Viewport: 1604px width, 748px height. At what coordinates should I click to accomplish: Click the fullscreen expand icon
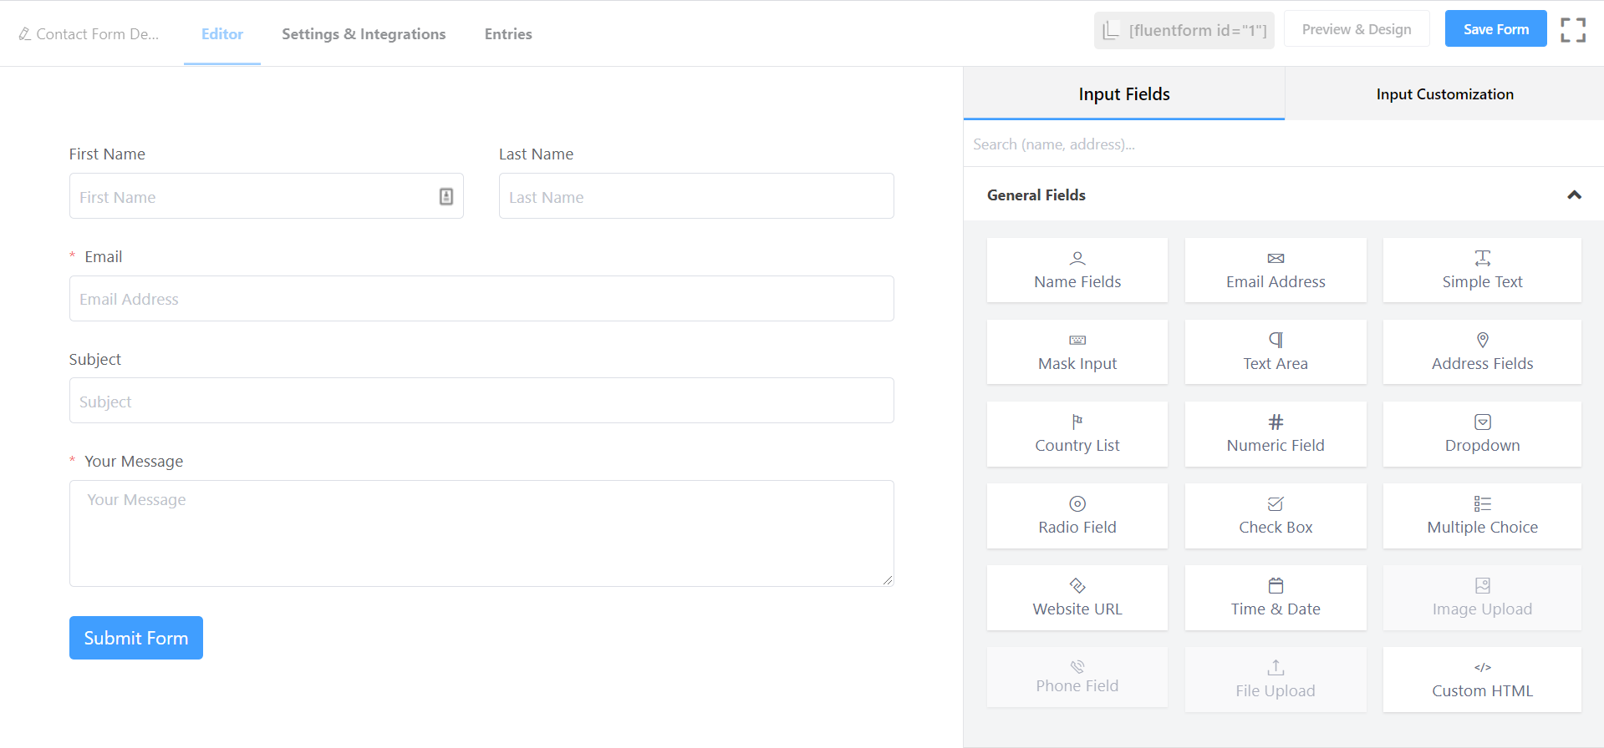tap(1572, 30)
